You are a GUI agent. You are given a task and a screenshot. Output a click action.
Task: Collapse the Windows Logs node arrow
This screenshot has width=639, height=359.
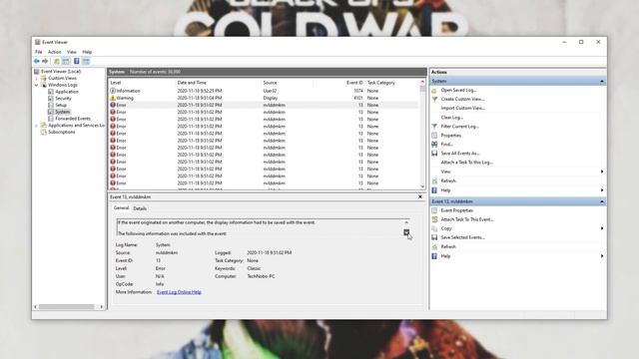[x=36, y=85]
